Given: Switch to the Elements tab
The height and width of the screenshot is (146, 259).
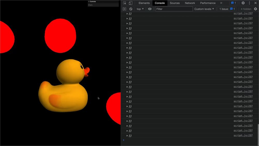Looking at the screenshot, I should point(144,3).
